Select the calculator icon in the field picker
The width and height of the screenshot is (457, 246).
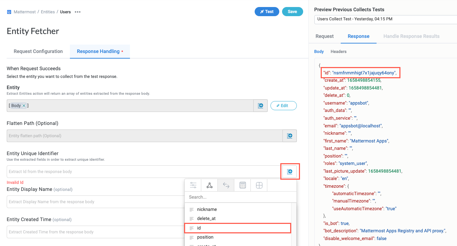pos(242,185)
